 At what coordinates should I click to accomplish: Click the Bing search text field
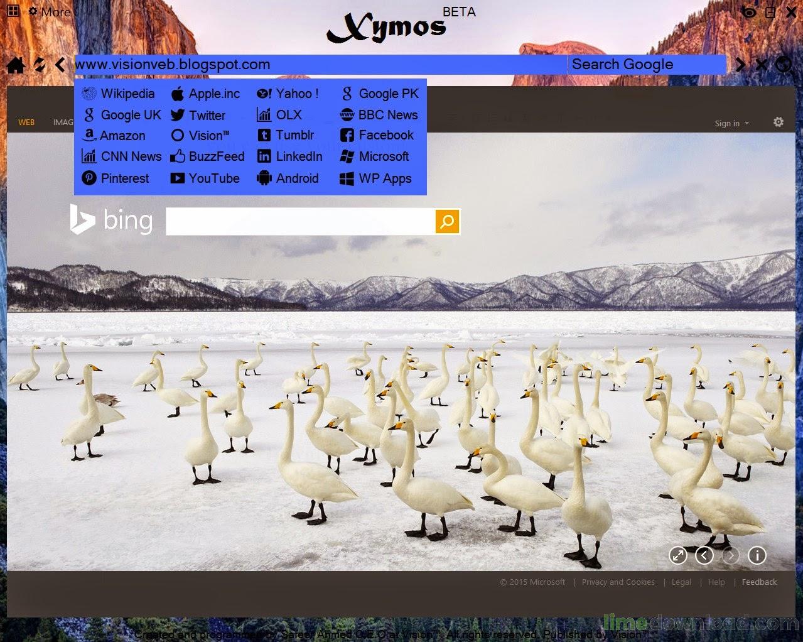300,221
